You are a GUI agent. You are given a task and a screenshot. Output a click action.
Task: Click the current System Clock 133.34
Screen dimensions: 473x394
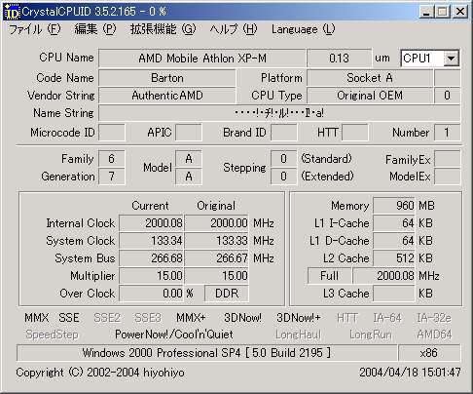[x=152, y=241]
